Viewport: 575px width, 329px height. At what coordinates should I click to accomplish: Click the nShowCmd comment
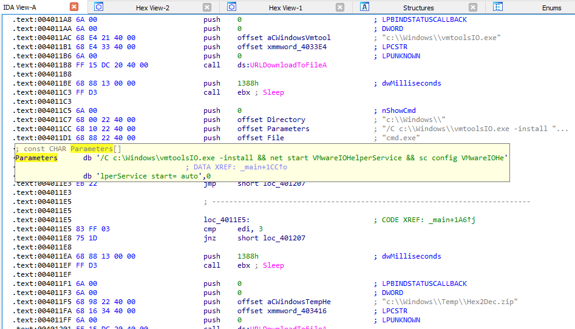point(399,110)
